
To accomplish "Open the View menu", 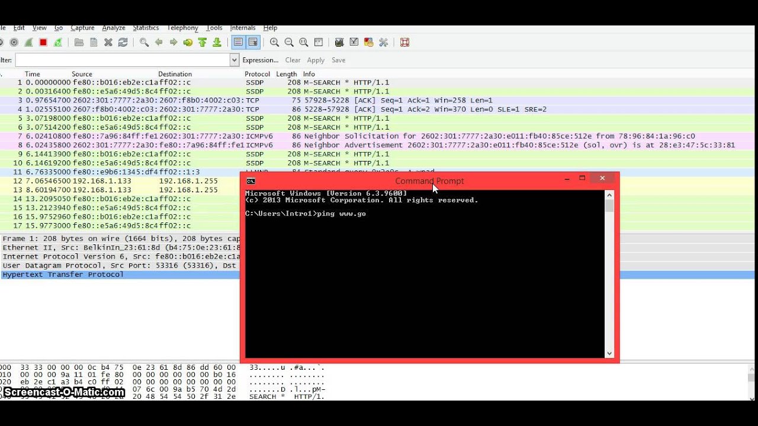I will point(40,28).
